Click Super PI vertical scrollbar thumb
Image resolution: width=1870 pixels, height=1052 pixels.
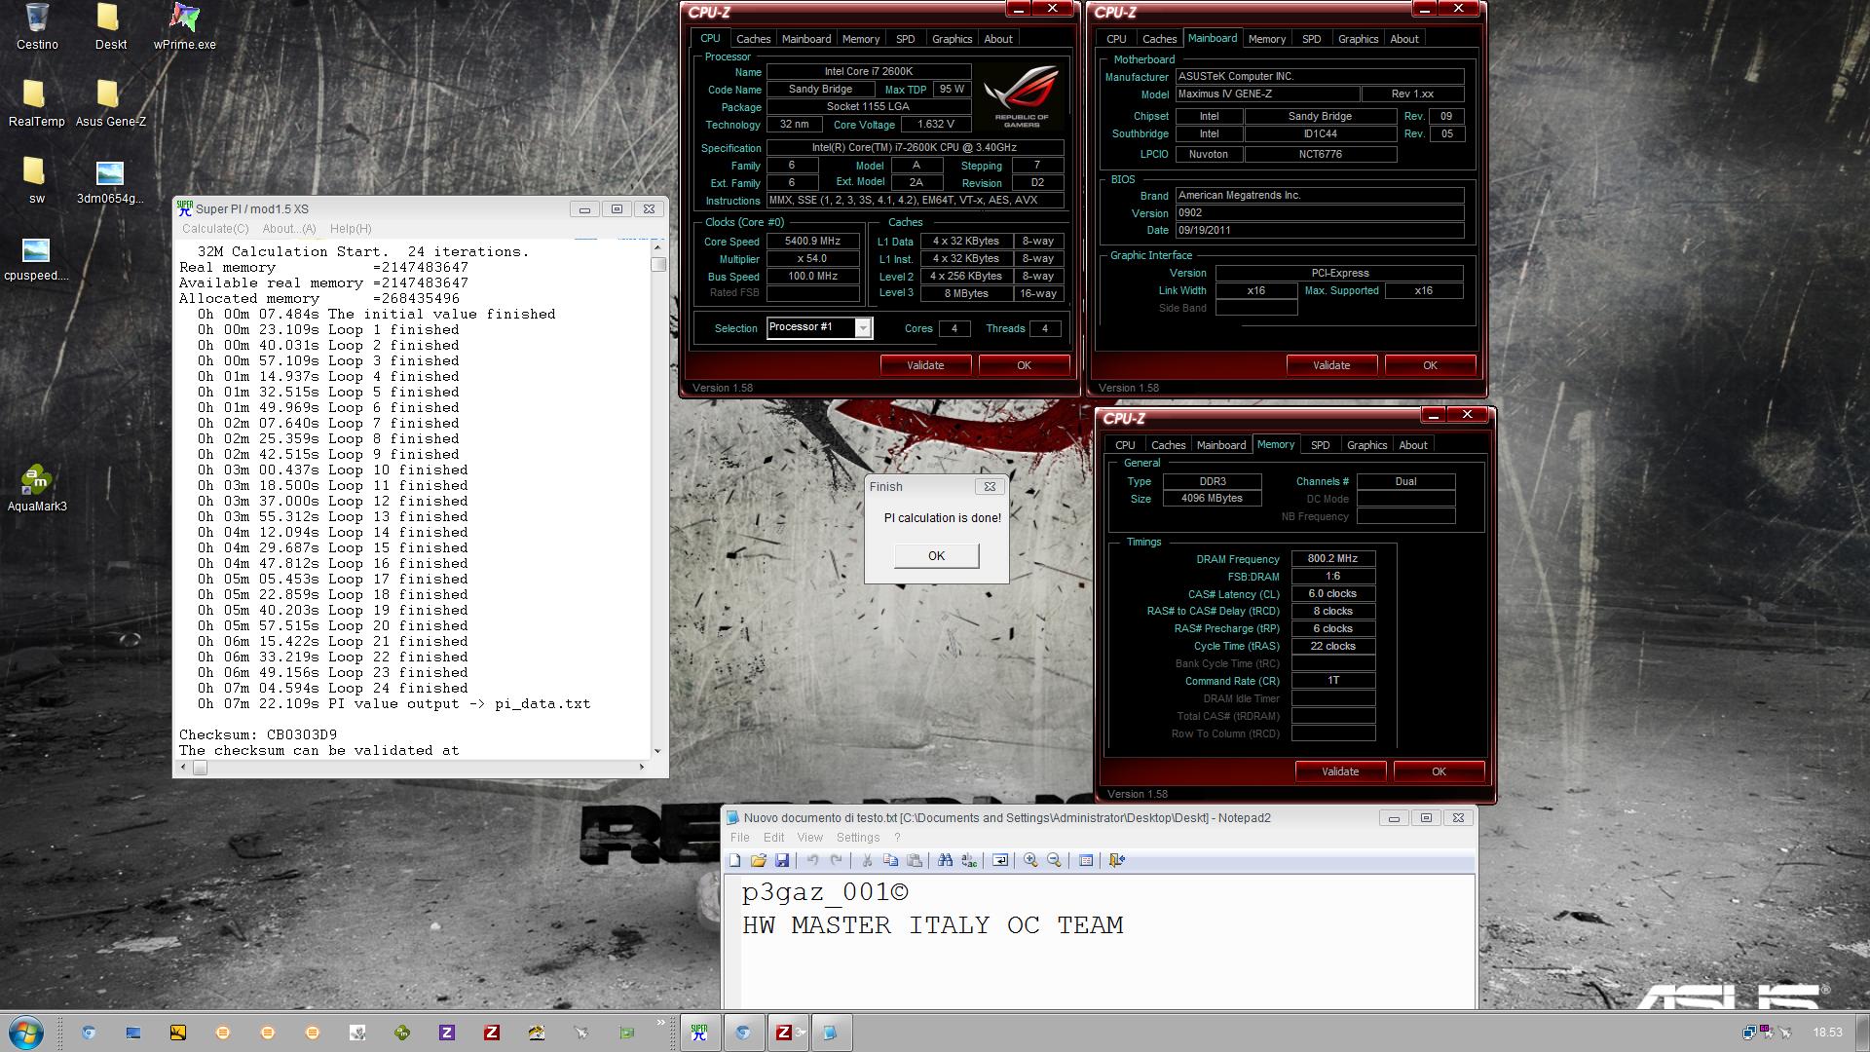pos(658,264)
